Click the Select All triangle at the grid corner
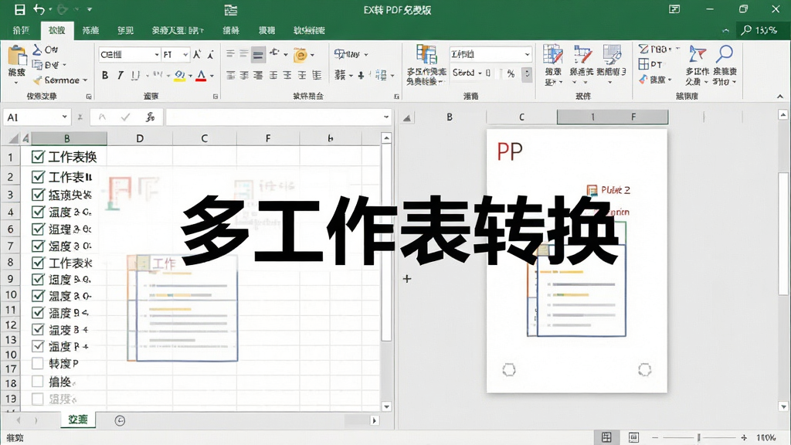Screen dimensions: 791x445 [14, 138]
